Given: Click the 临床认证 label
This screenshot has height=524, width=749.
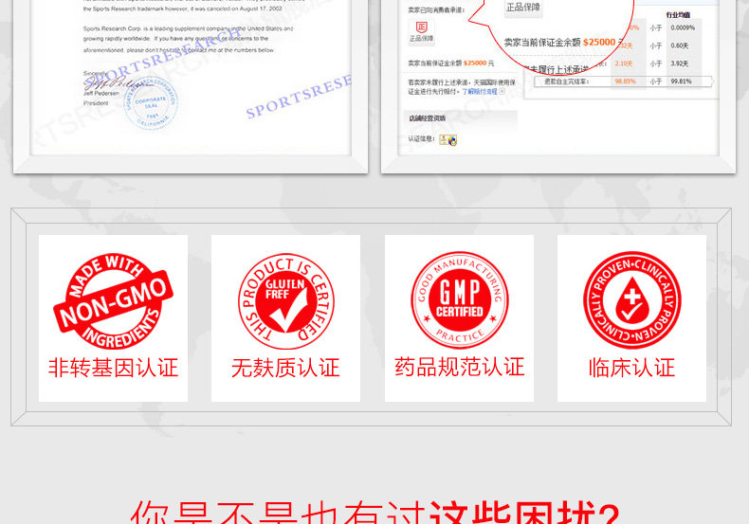Looking at the screenshot, I should tap(631, 368).
